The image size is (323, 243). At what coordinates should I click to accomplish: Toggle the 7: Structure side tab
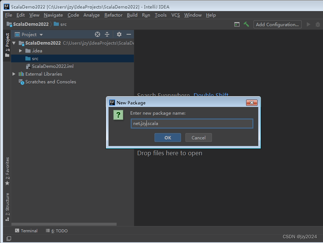point(7,207)
